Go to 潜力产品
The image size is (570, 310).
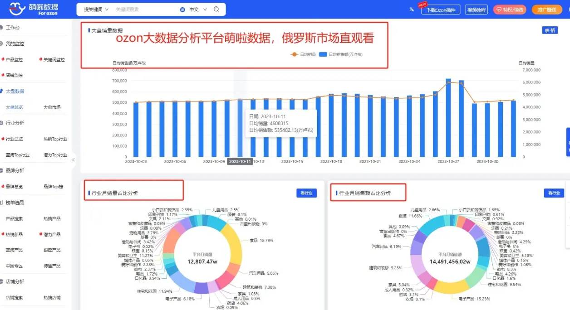(x=52, y=234)
